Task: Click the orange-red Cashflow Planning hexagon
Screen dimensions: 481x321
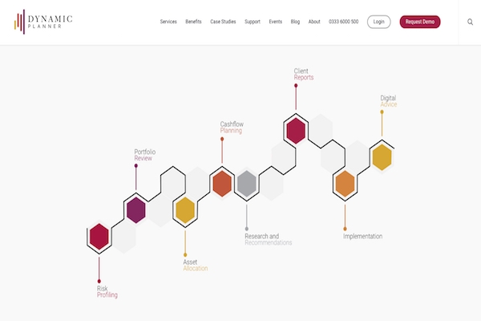Action: point(222,184)
